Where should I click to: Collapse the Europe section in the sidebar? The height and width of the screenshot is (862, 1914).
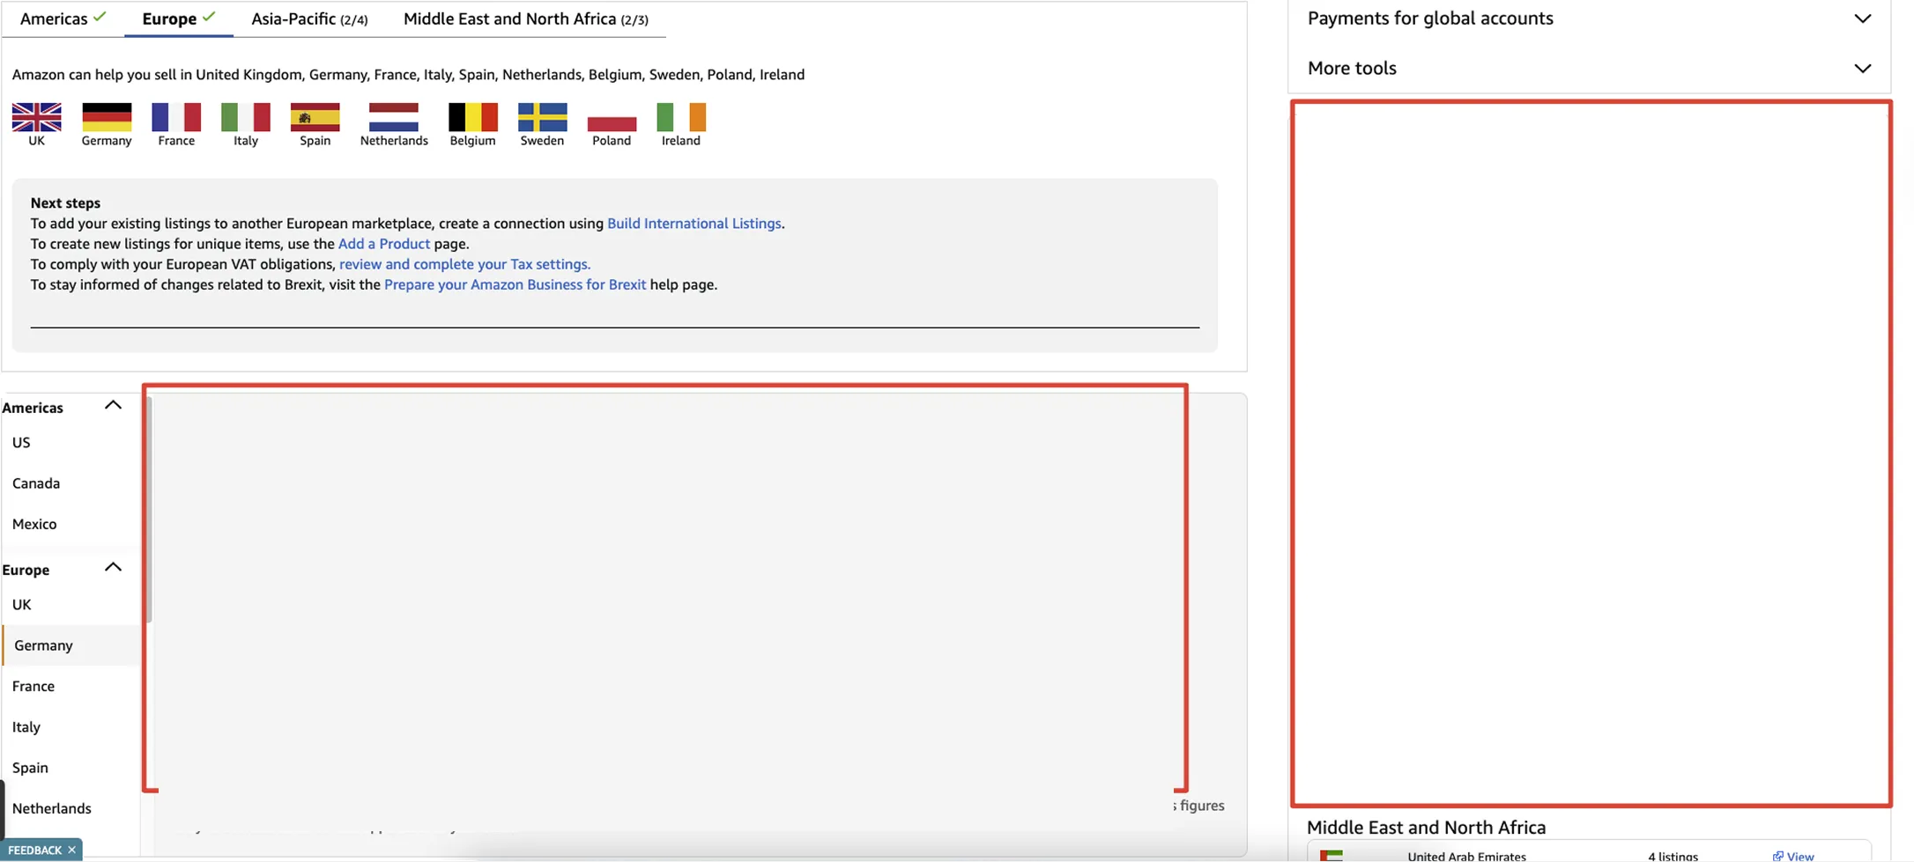pos(113,567)
